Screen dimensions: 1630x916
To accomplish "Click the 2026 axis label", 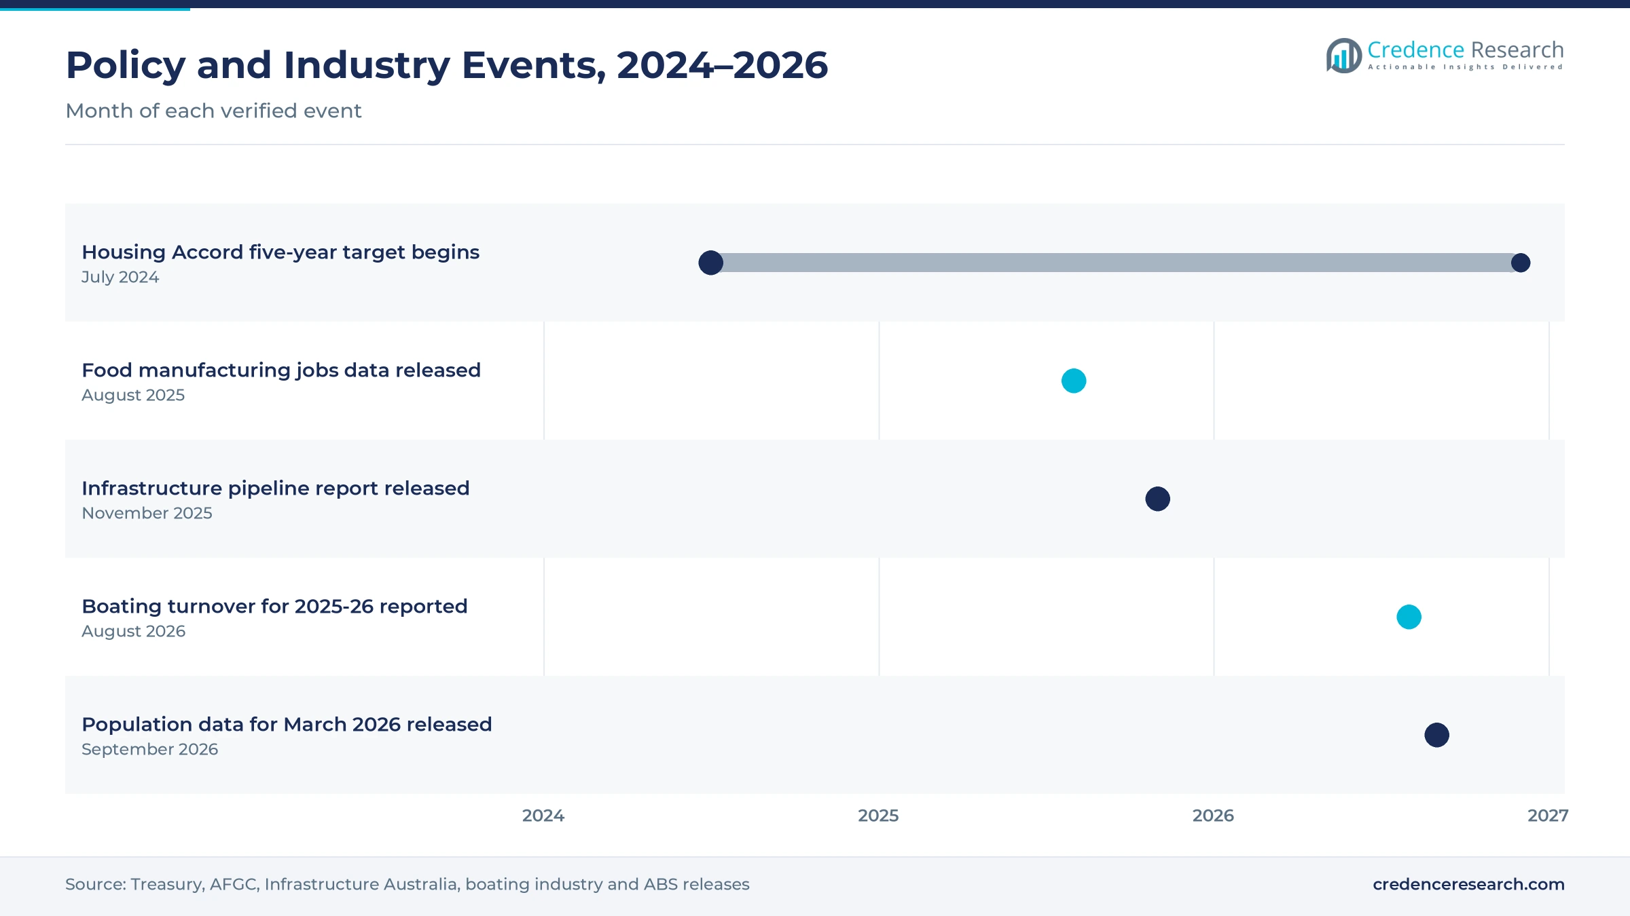I will pyautogui.click(x=1213, y=816).
